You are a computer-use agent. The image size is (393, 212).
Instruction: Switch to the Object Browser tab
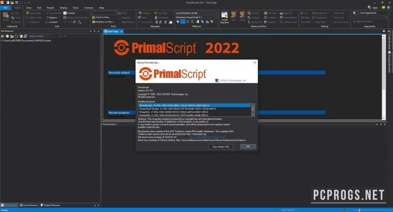51,205
